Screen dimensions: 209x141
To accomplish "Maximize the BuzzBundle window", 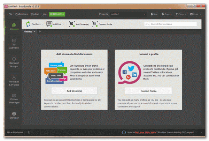I will (194, 6).
